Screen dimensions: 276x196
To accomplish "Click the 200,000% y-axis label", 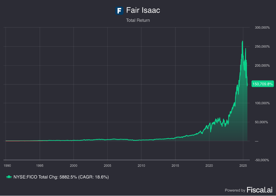I will pos(262,66).
